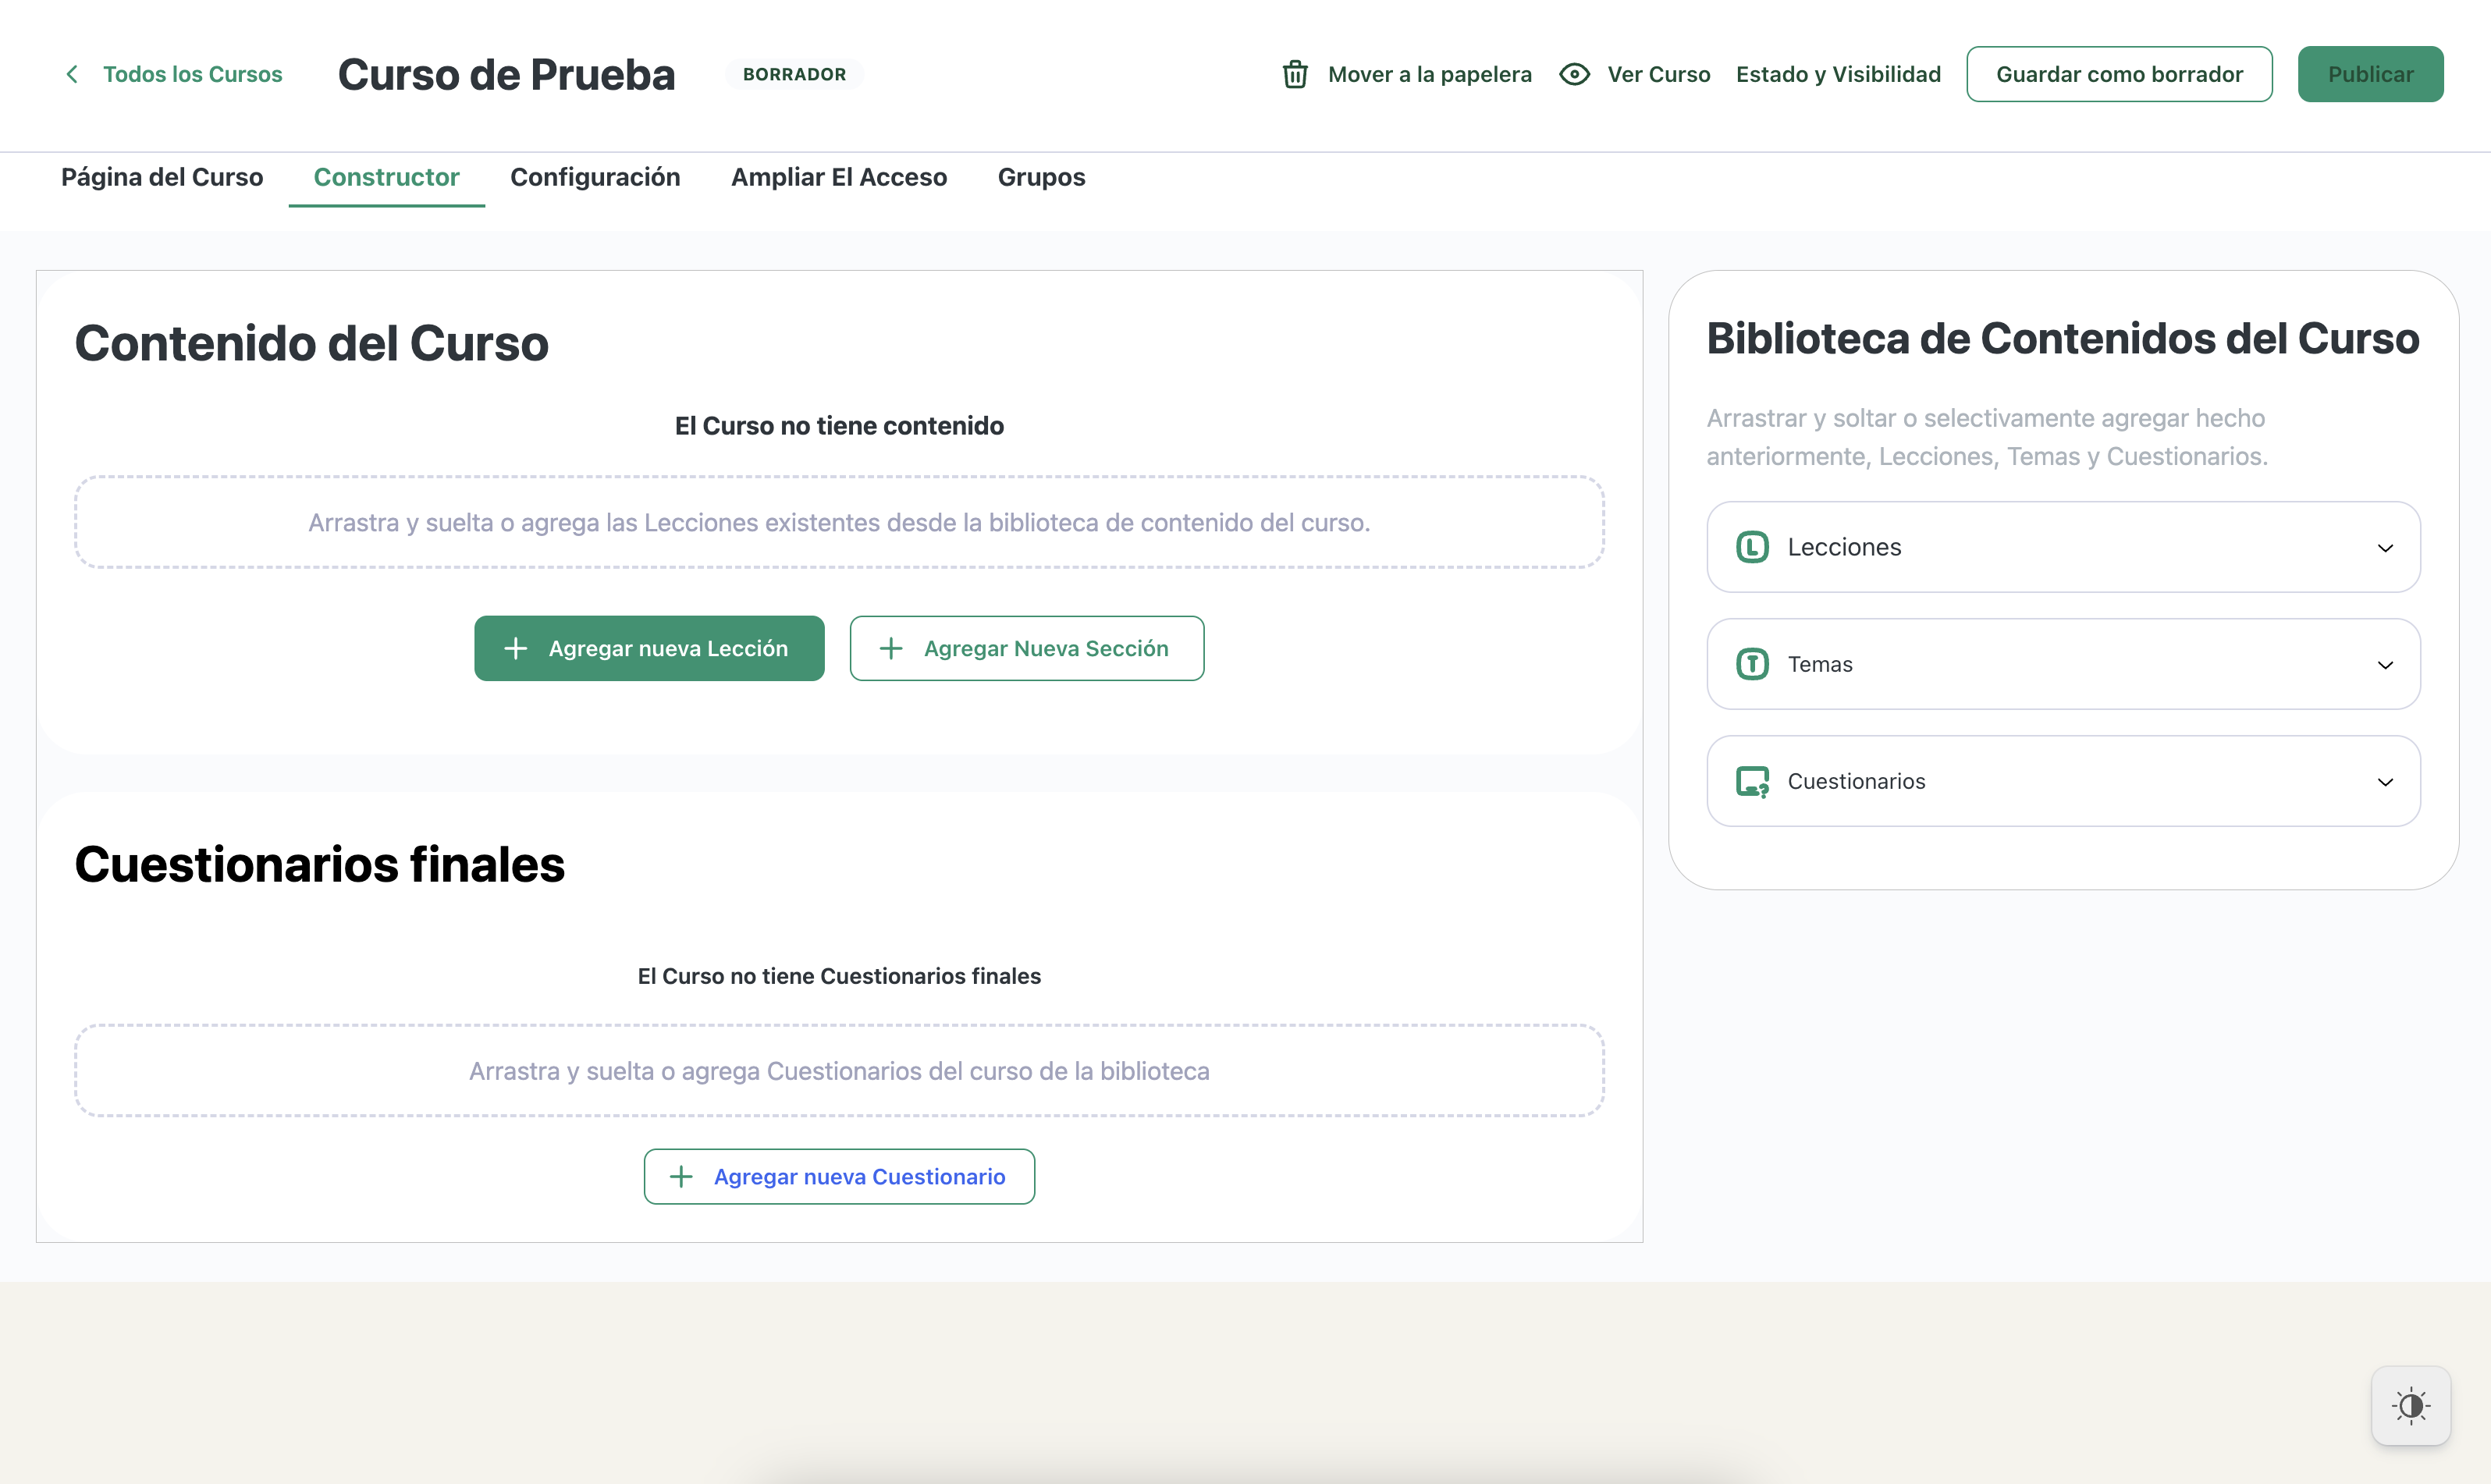Click the Cuestionarios finales heading

(319, 864)
